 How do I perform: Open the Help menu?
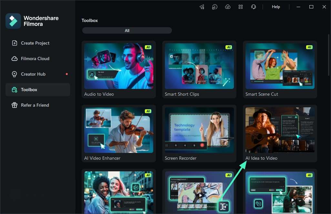tap(276, 7)
